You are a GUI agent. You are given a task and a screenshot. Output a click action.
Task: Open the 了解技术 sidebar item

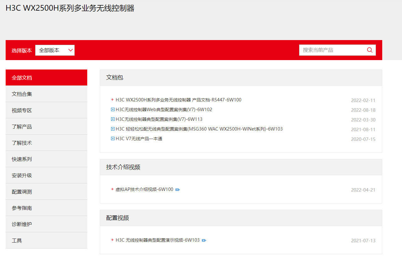[46, 143]
